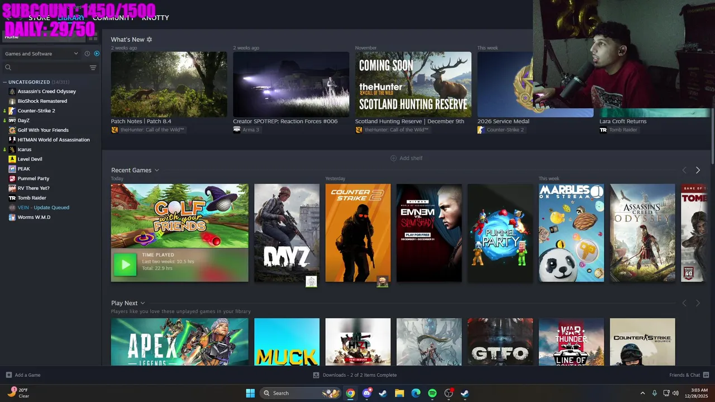Show hidden icons chevron in system tray
The height and width of the screenshot is (402, 715).
(642, 393)
